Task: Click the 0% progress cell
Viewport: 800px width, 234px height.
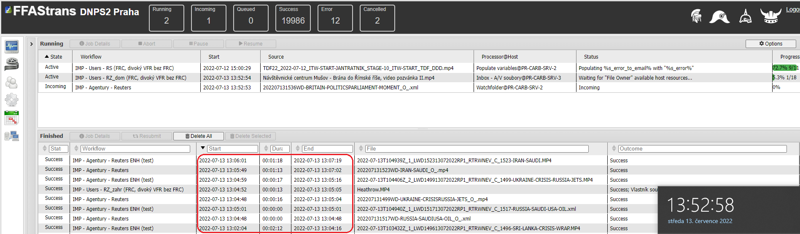Action: pyautogui.click(x=786, y=87)
